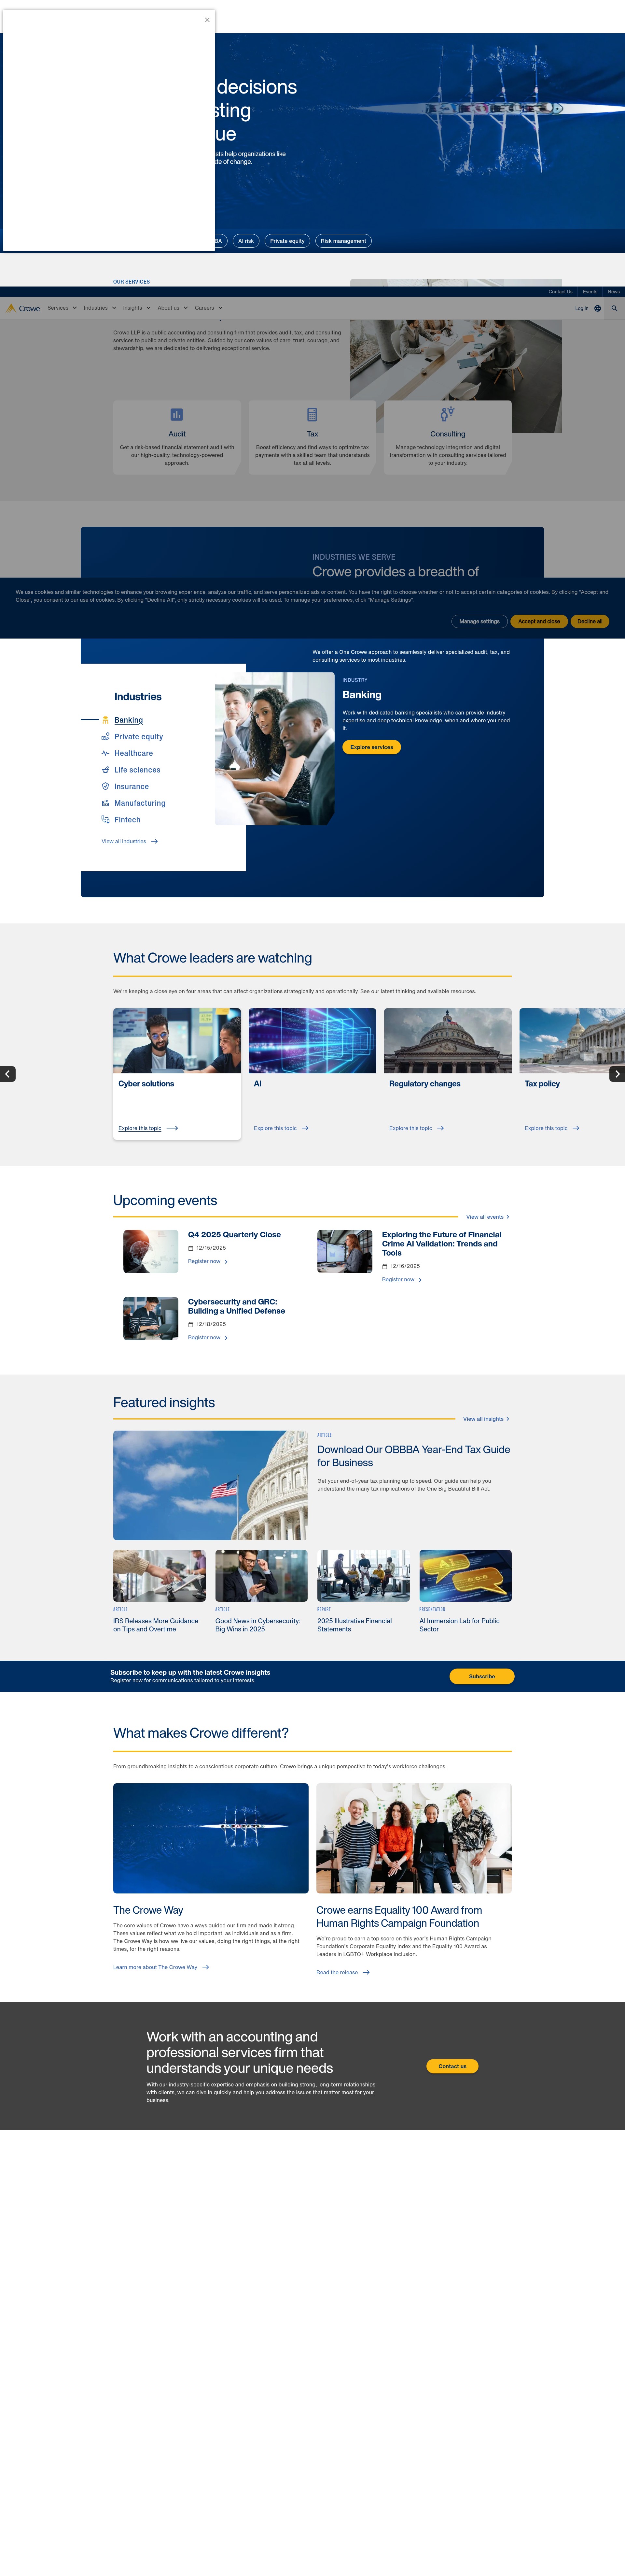This screenshot has height=2576, width=625.
Task: Open Download Our OBBBA Year-End Tax Guide
Action: click(413, 1456)
